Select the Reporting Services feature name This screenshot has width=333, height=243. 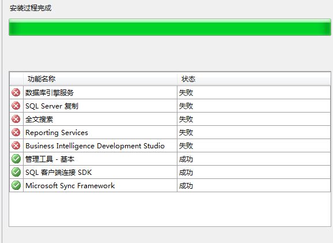pyautogui.click(x=56, y=133)
